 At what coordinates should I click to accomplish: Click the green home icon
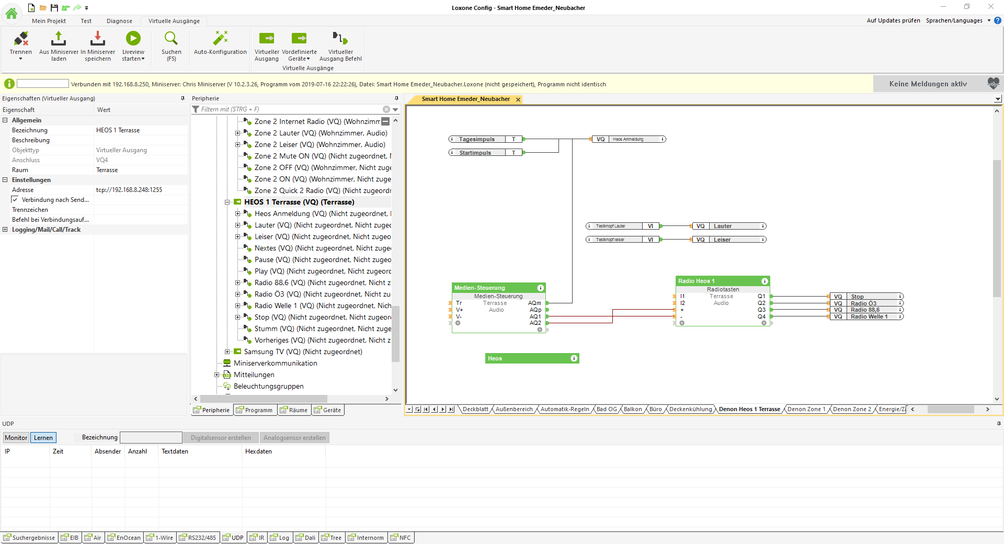tap(12, 13)
